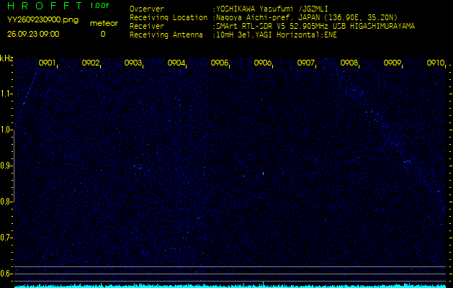Click the 0.8 frequency axis label
The image size is (453, 288).
tap(6, 202)
